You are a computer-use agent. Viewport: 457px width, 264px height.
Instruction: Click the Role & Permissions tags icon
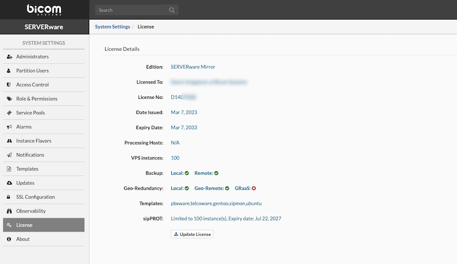pyautogui.click(x=9, y=99)
